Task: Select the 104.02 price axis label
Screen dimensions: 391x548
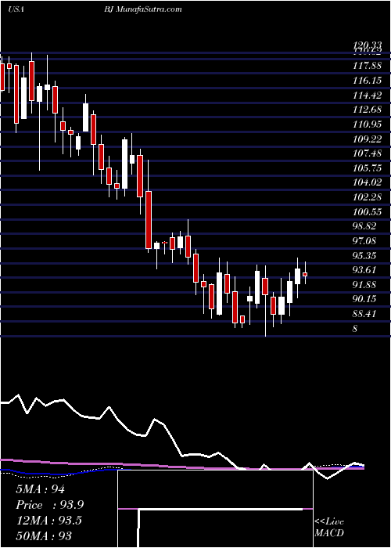Action: tap(367, 182)
